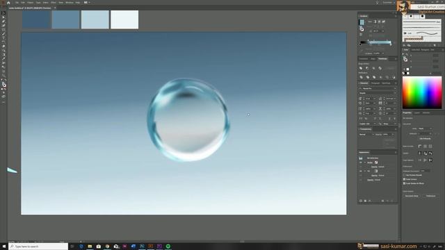Screen dimensions: 445x250
Task: Click the Merge pathfinder icon
Action: tap(374, 77)
